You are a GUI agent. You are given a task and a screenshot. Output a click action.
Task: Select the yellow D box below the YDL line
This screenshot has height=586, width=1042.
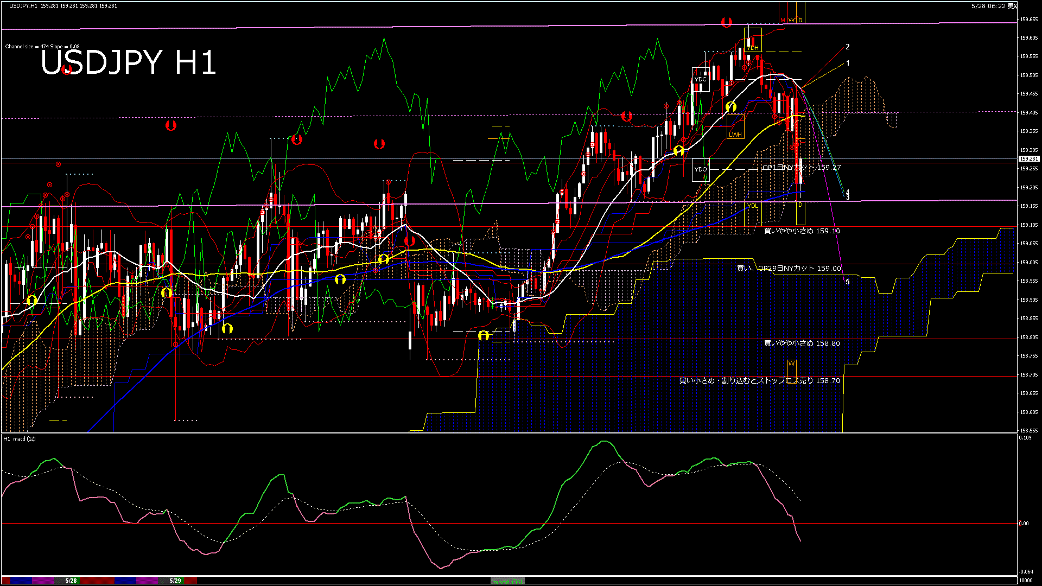pos(800,213)
